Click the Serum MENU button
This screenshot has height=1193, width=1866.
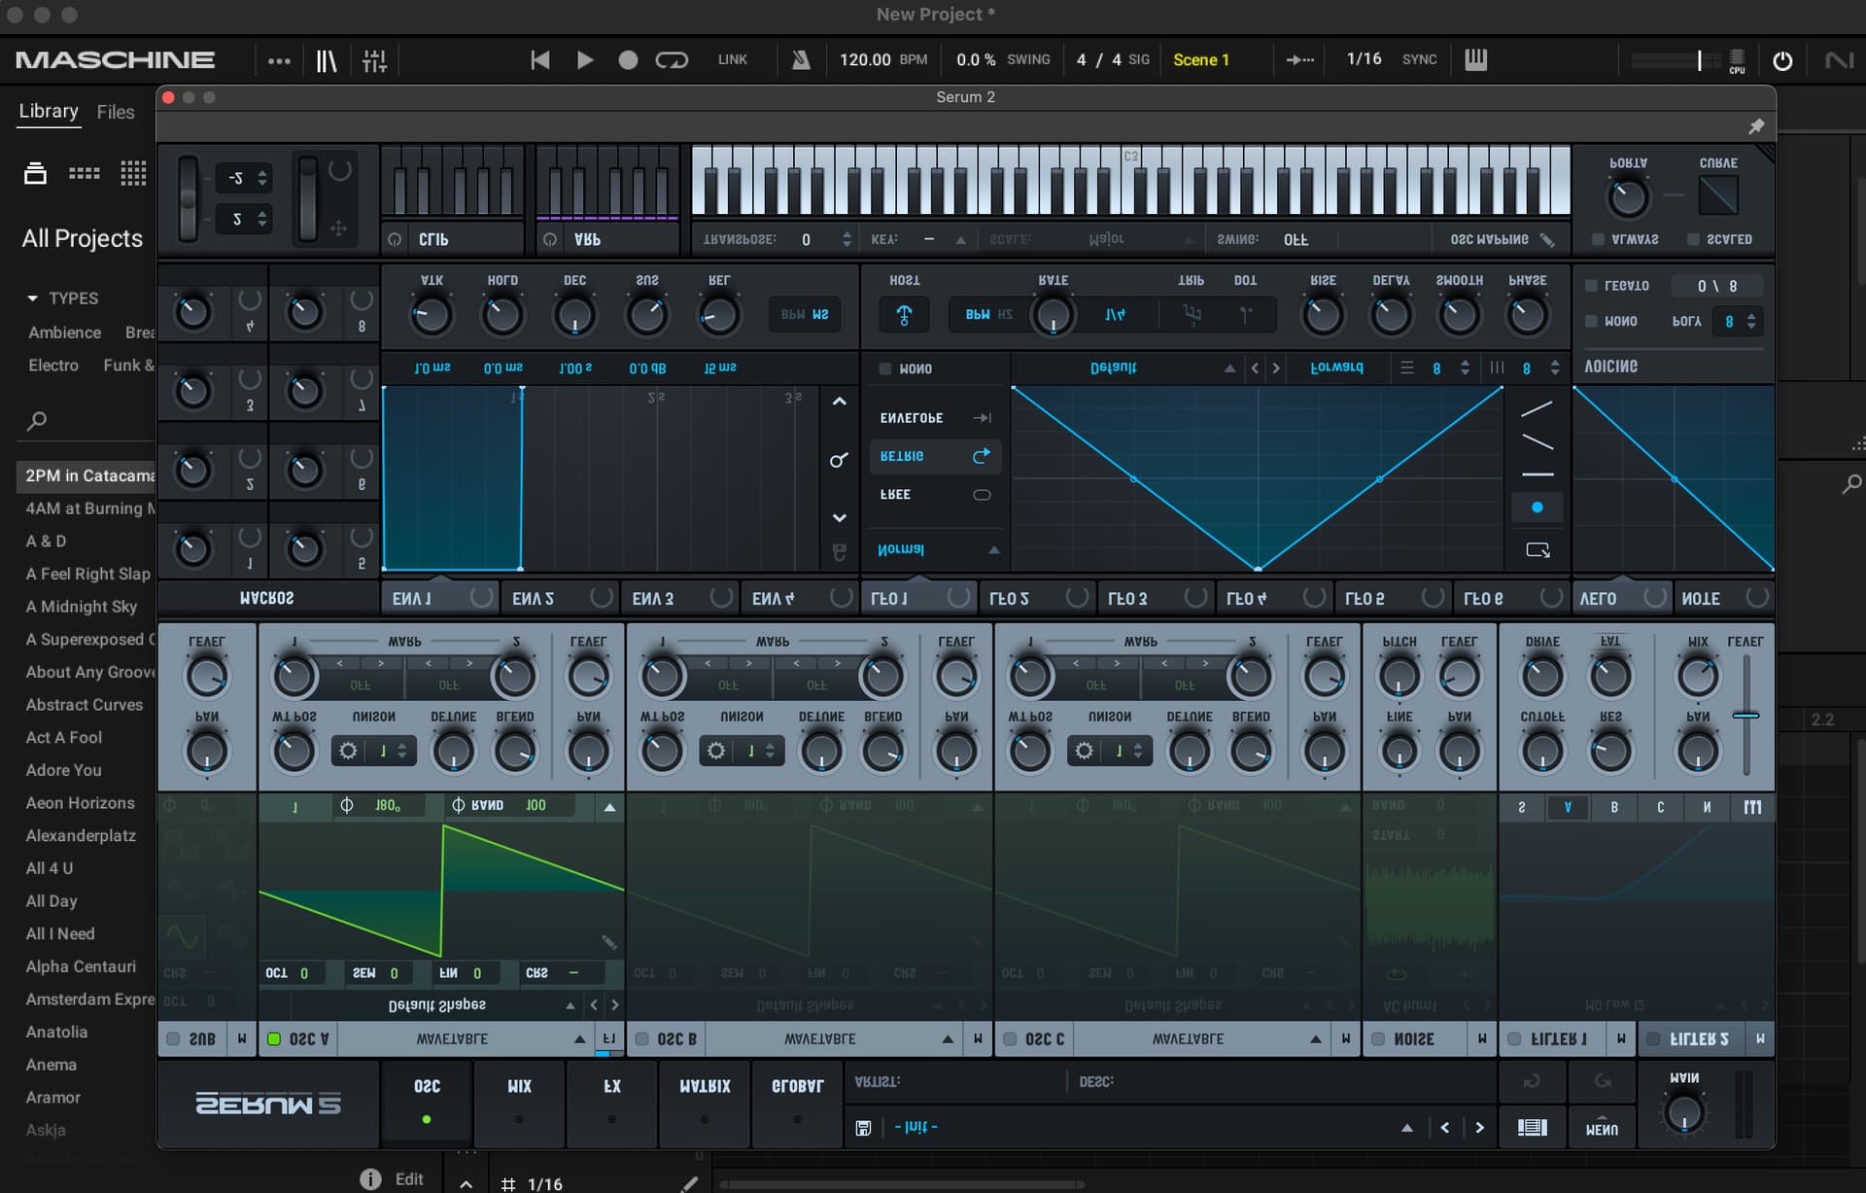pyautogui.click(x=1602, y=1128)
